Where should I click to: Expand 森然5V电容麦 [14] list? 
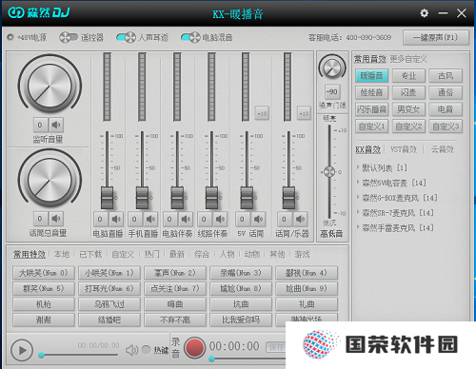coord(358,183)
